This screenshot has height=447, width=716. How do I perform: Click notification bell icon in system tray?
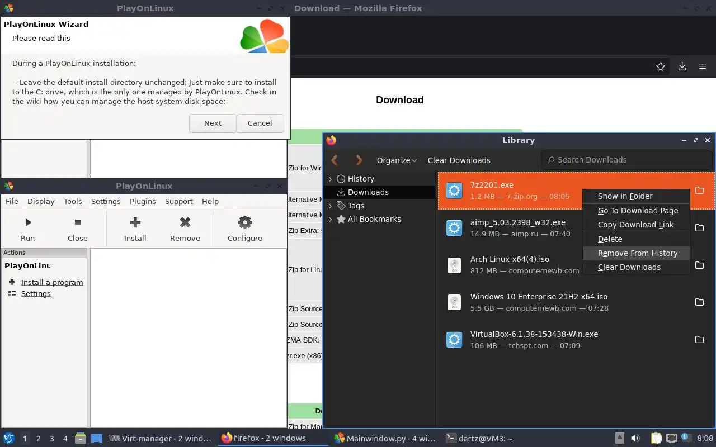[x=685, y=438]
